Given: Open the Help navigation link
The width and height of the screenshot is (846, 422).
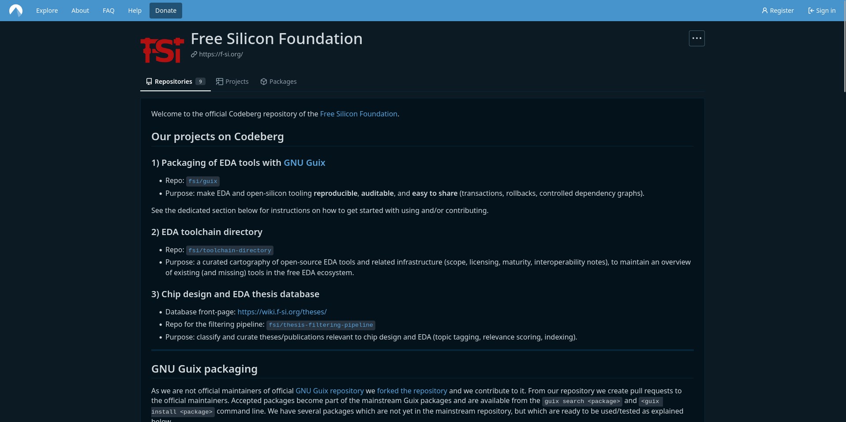Looking at the screenshot, I should 135,11.
